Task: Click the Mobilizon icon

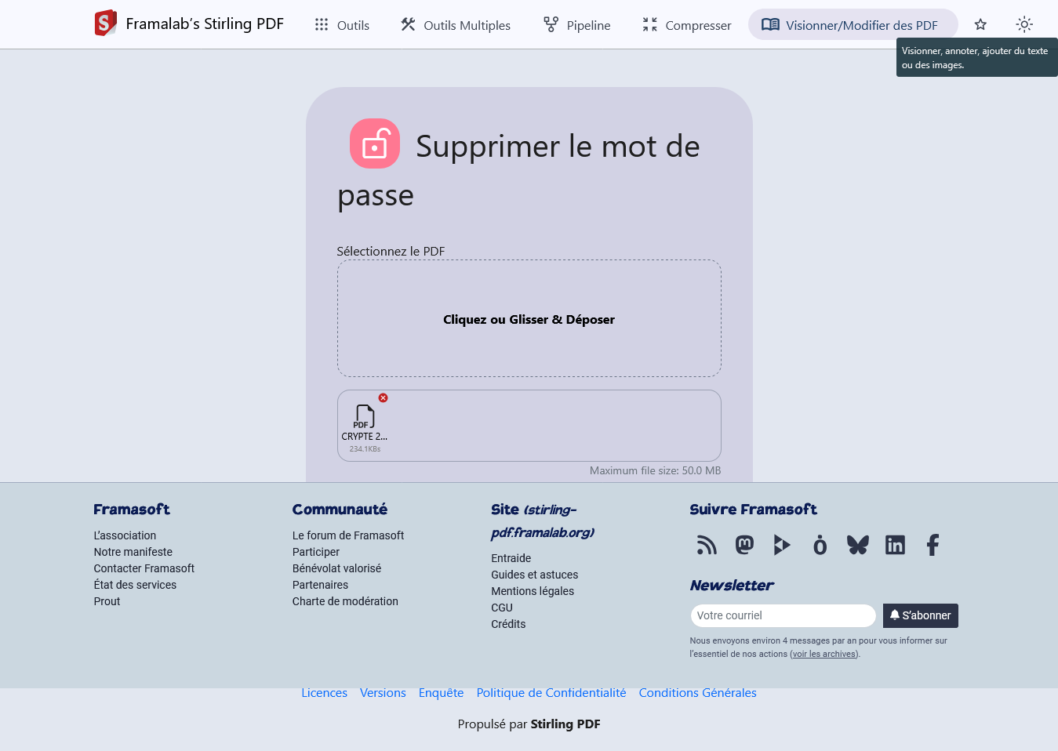Action: coord(820,545)
